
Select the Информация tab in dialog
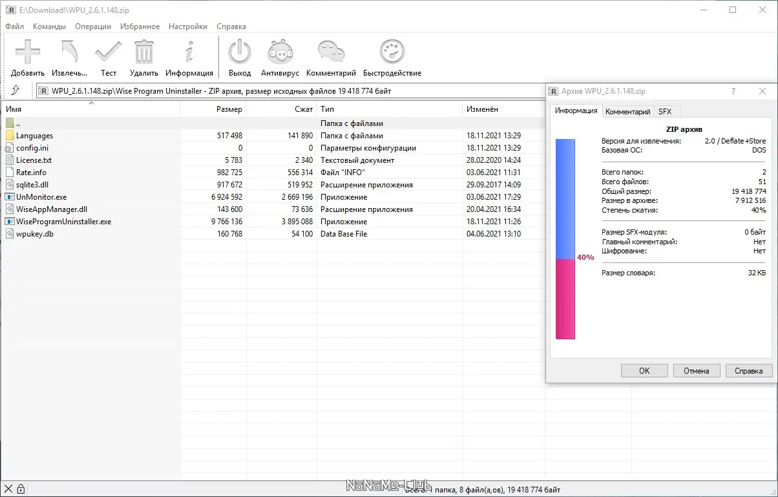pyautogui.click(x=576, y=111)
